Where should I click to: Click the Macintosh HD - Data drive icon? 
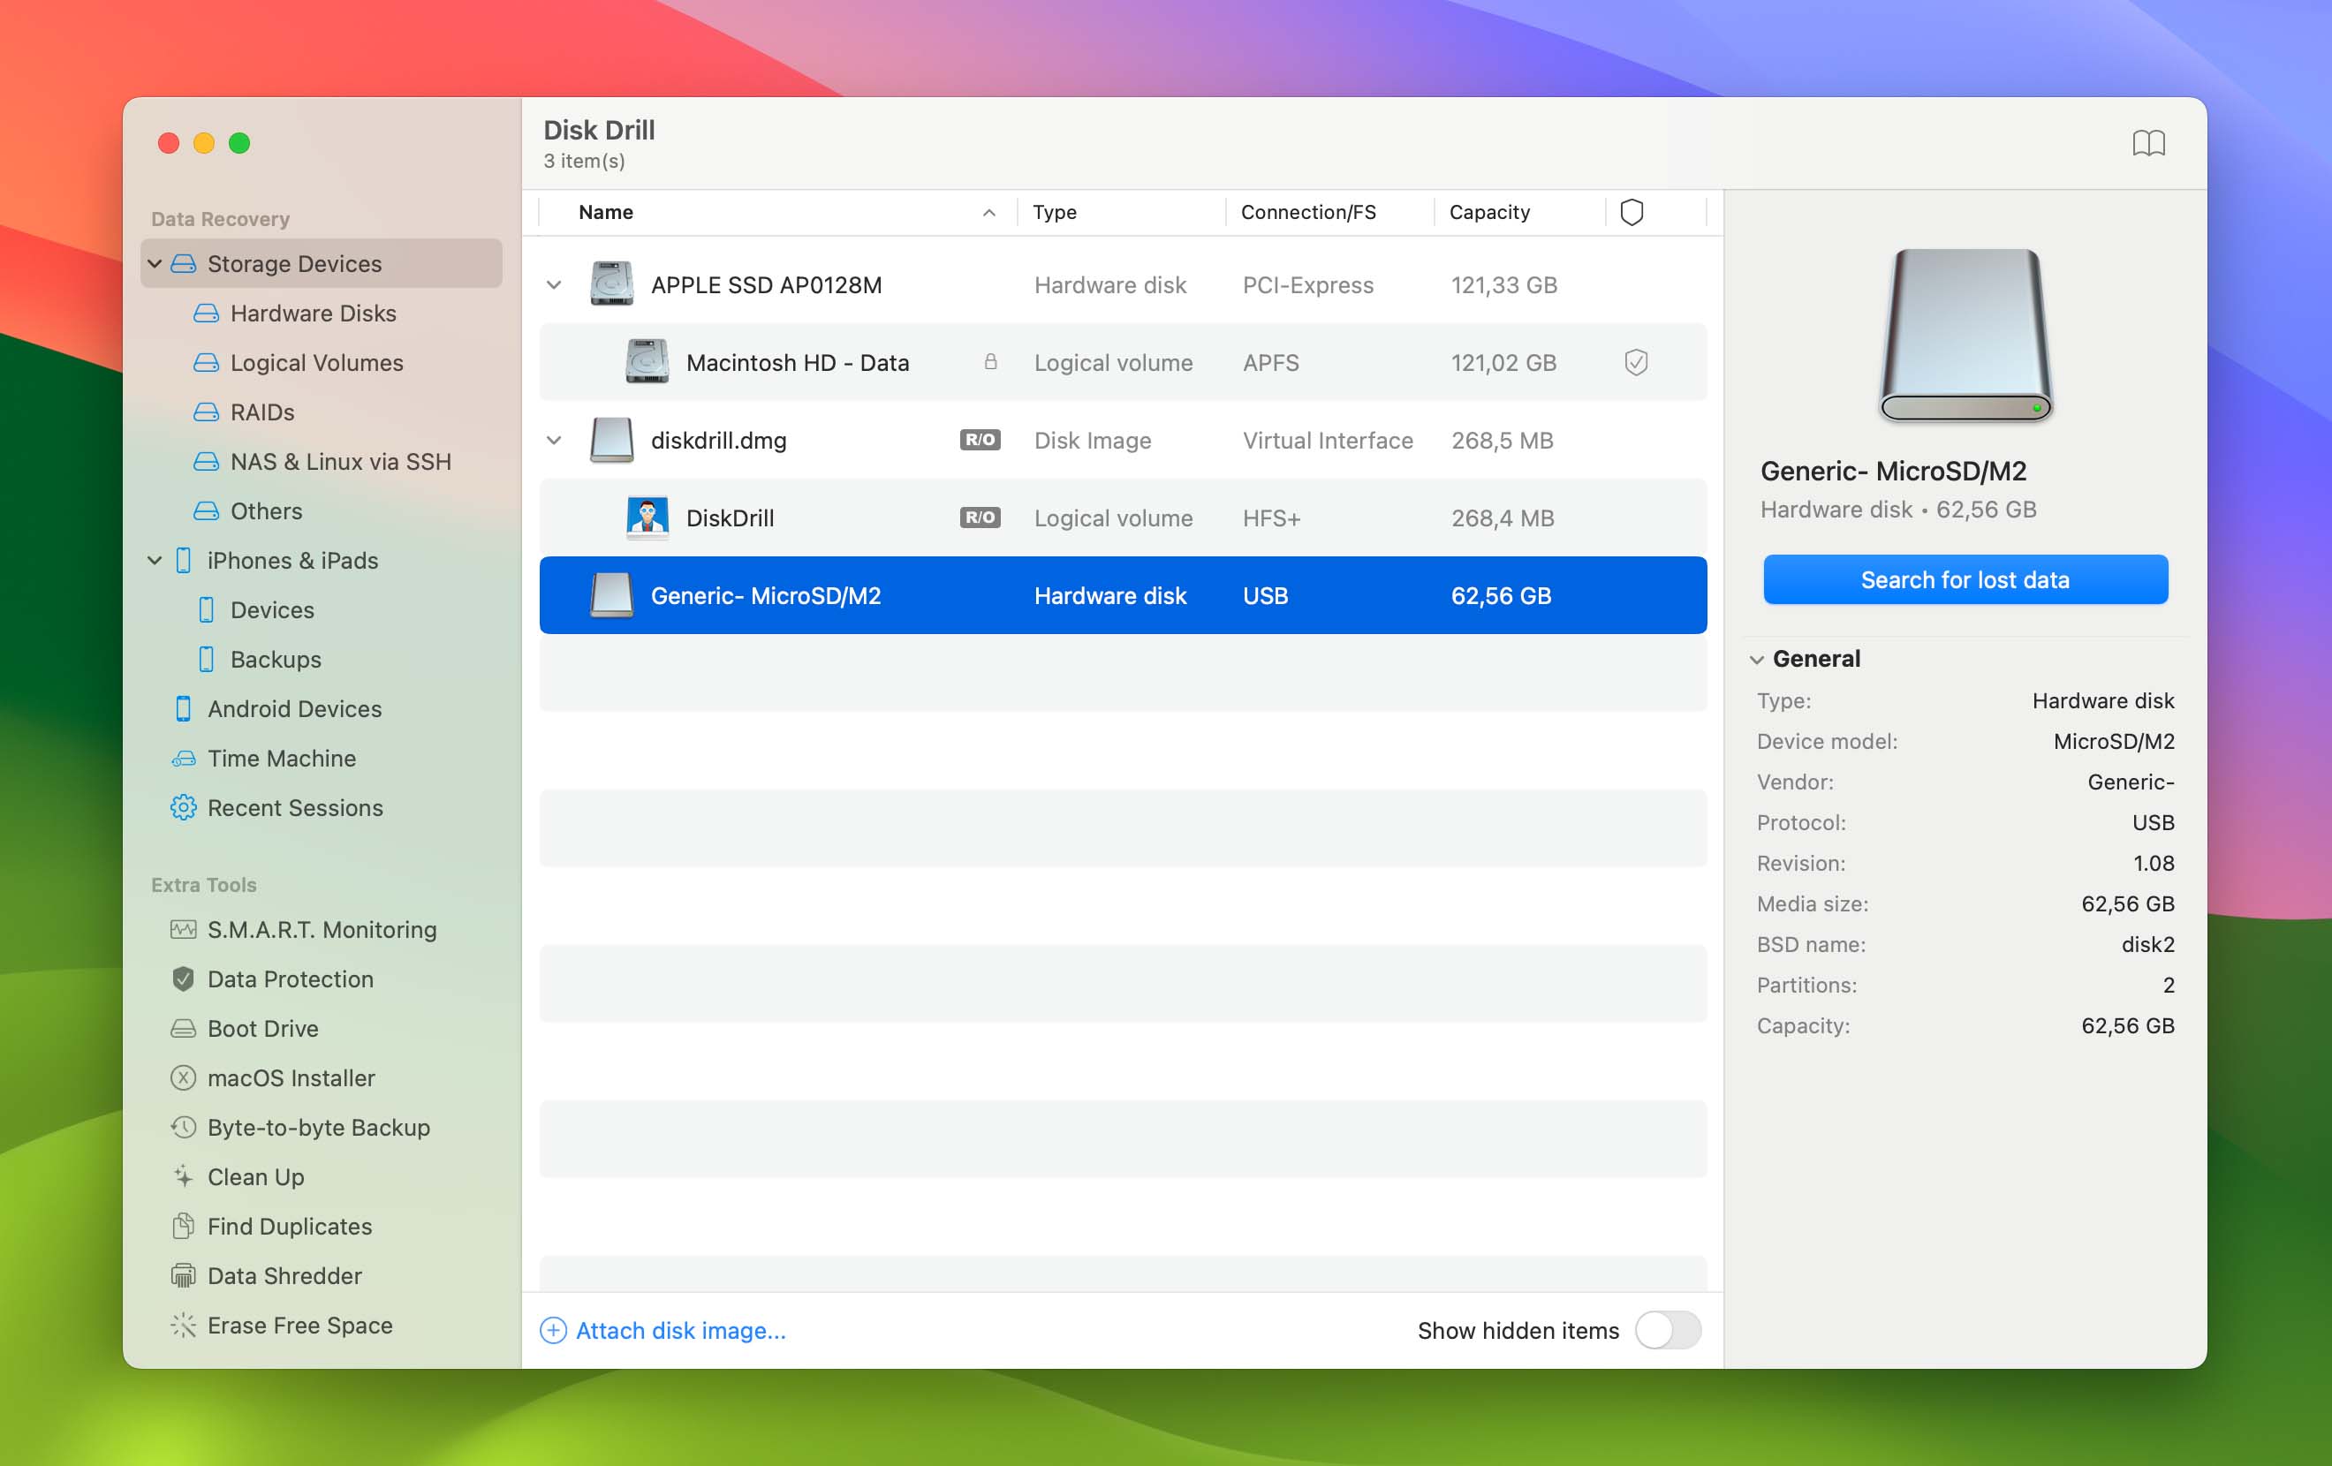(x=647, y=361)
